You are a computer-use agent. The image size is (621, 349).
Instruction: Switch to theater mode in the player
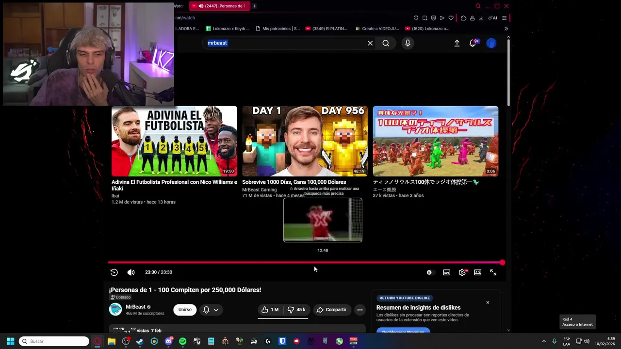click(478, 272)
